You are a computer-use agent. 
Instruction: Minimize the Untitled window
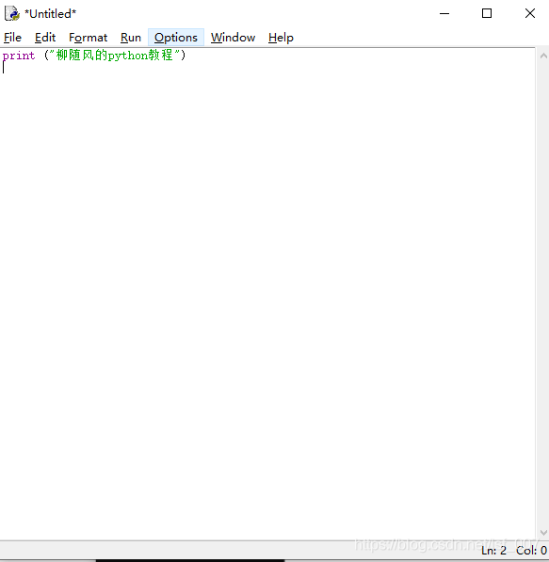pos(444,13)
